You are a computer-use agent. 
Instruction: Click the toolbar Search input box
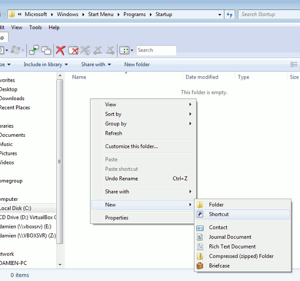[156, 50]
